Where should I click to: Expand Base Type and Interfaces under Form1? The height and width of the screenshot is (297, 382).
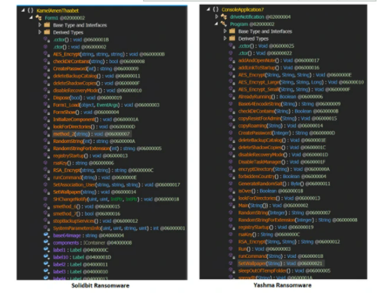tap(40, 25)
